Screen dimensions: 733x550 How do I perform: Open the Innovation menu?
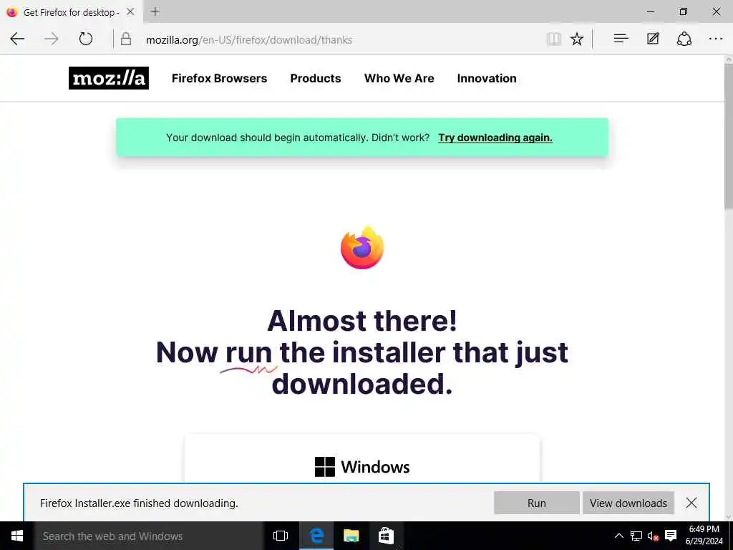click(487, 78)
